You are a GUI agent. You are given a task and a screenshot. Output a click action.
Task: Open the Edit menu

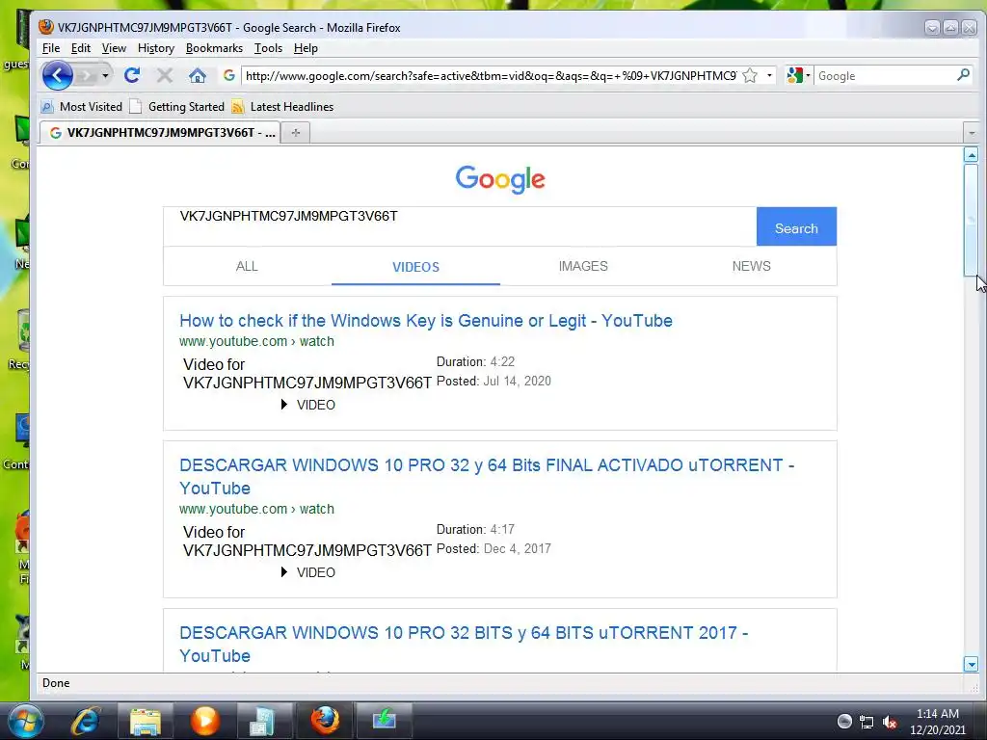tap(81, 48)
